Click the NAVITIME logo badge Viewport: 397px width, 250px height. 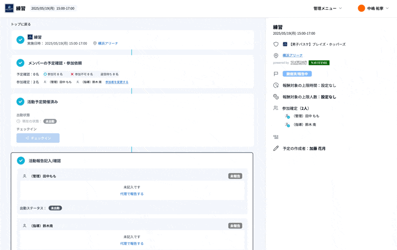[x=319, y=63]
